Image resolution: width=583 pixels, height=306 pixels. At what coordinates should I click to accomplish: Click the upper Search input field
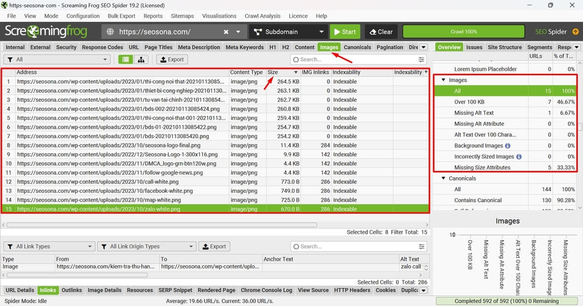coord(359,59)
